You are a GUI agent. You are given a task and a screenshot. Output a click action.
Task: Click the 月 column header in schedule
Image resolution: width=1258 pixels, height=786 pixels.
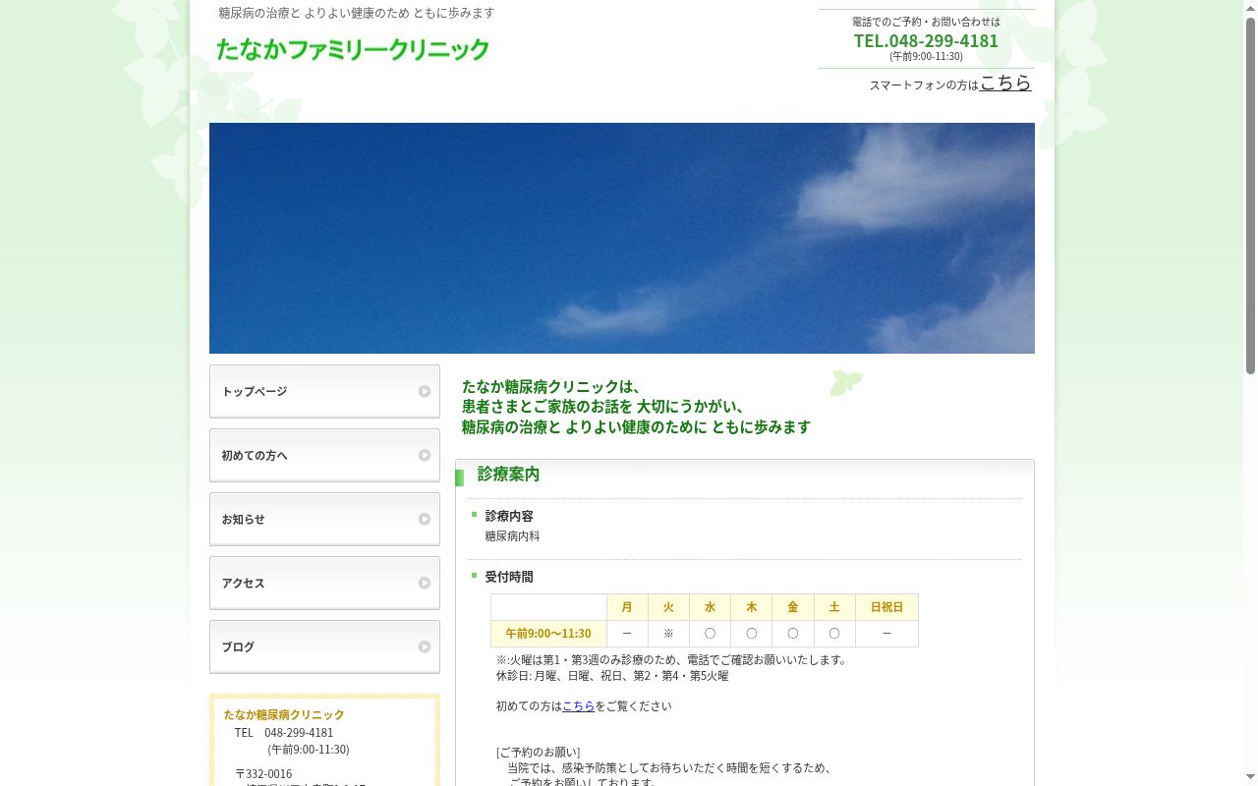(x=627, y=607)
